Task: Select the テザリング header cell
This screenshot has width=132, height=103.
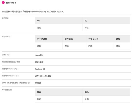Action: 100,39
